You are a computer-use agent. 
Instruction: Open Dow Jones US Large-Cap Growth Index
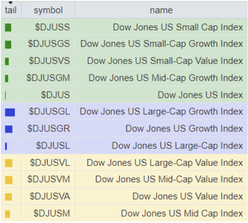point(161,111)
